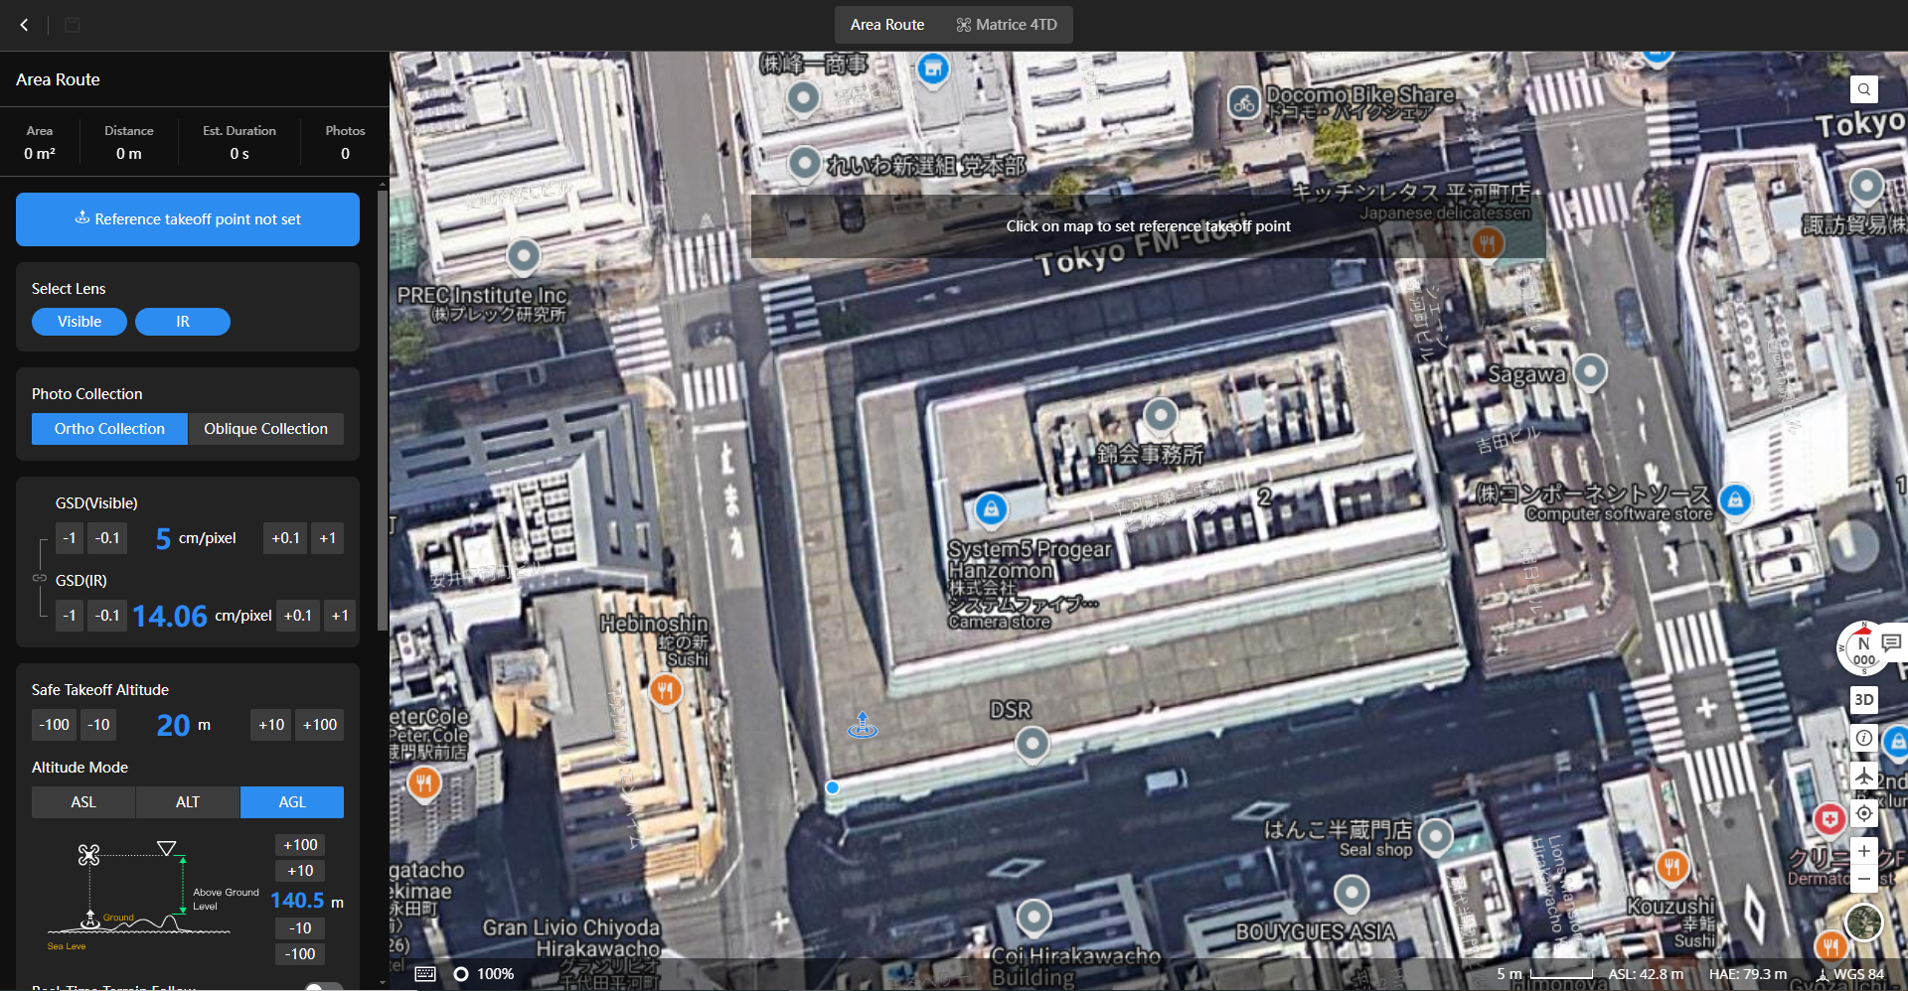Click the blue vertex dot on map
The height and width of the screenshot is (991, 1908).
click(833, 787)
